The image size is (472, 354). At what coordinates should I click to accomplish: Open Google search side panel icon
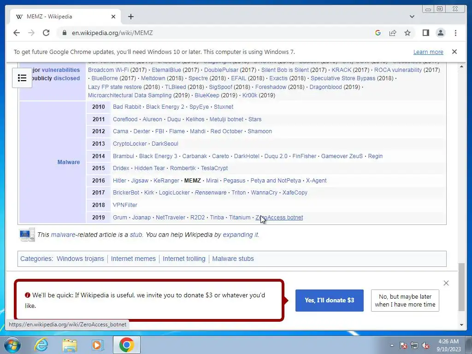(x=378, y=33)
